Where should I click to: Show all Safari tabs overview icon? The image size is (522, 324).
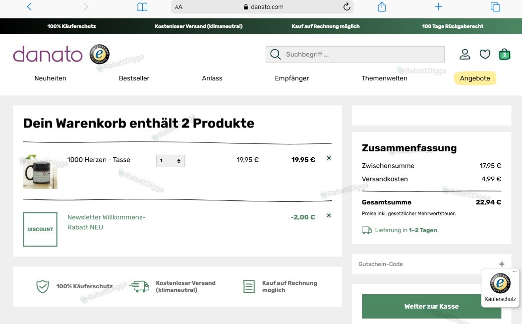pyautogui.click(x=495, y=6)
